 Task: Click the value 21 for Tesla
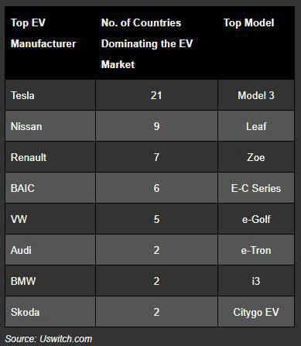156,95
